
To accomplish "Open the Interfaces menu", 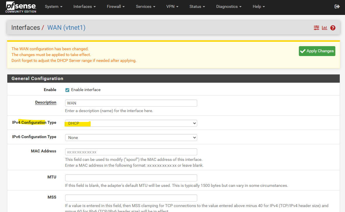I will pyautogui.click(x=84, y=6).
